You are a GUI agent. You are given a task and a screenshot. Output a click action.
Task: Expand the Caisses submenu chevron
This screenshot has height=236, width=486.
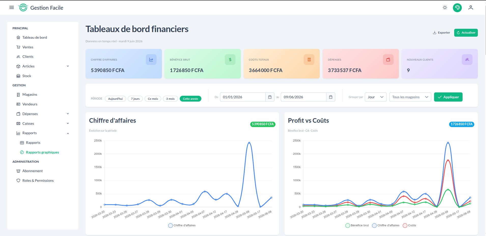[68, 123]
